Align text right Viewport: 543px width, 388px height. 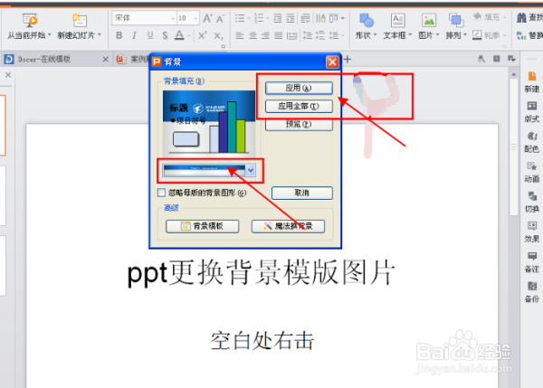point(265,35)
